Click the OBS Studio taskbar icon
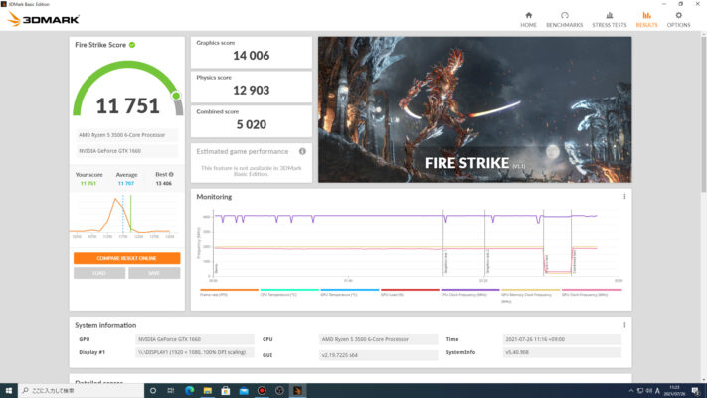Viewport: 707px width, 398px height. click(279, 390)
